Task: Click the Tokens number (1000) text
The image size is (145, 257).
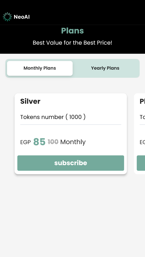Action: coord(53,117)
